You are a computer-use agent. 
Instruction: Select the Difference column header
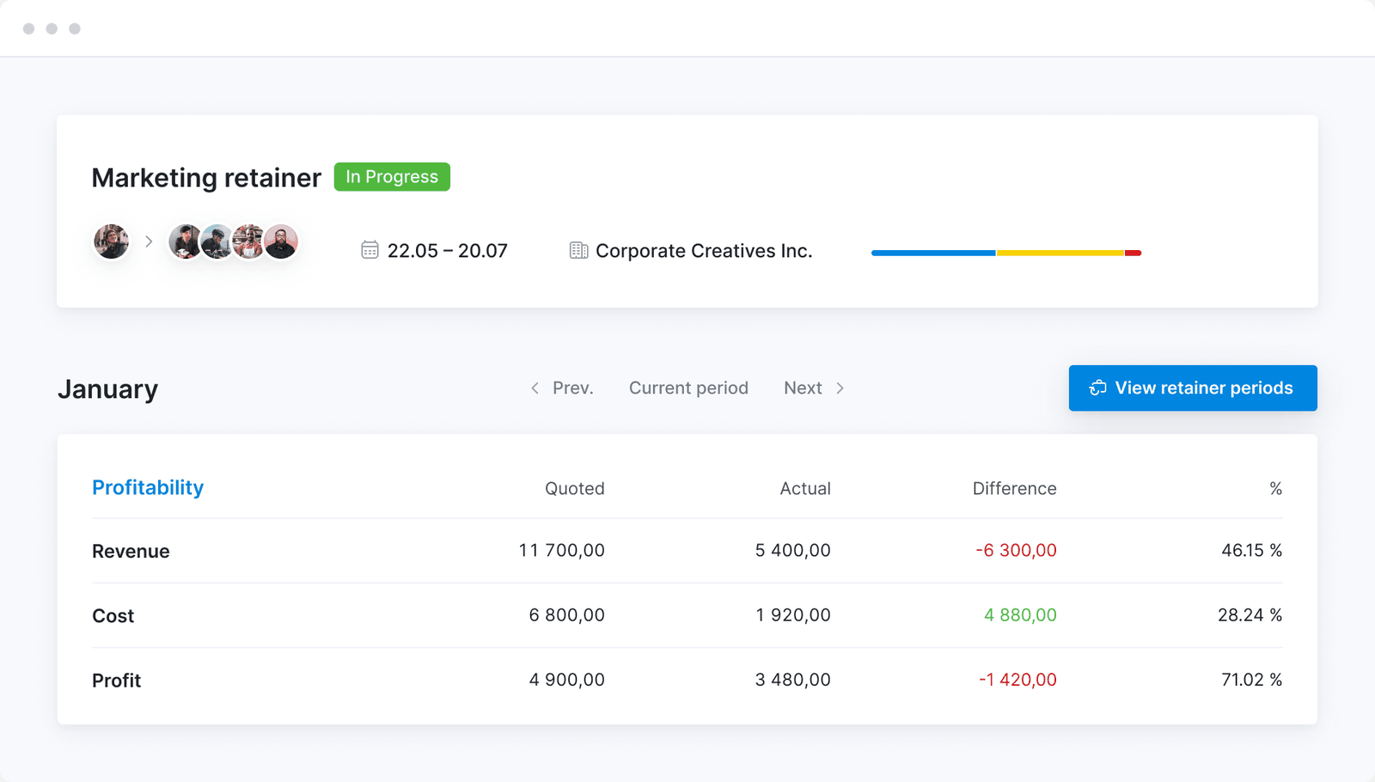(x=1014, y=488)
